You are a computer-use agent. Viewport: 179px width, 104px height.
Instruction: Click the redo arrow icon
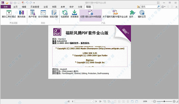pyautogui.click(x=31, y=3)
